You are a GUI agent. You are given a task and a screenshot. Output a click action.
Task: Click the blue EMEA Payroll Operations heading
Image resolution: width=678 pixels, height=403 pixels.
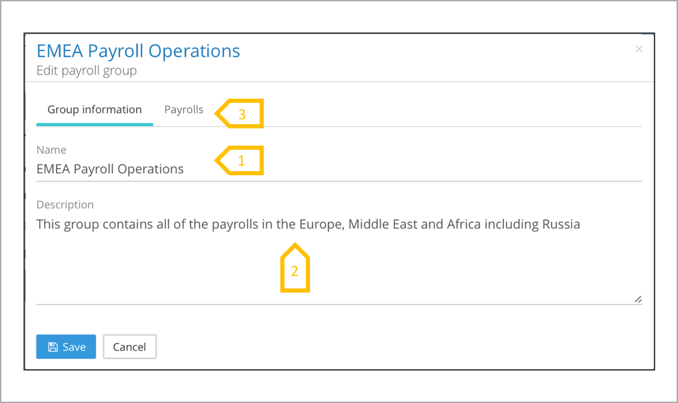138,51
